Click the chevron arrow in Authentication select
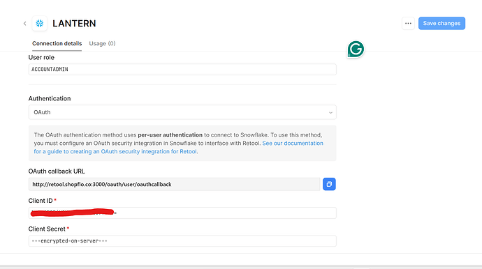 pos(330,113)
